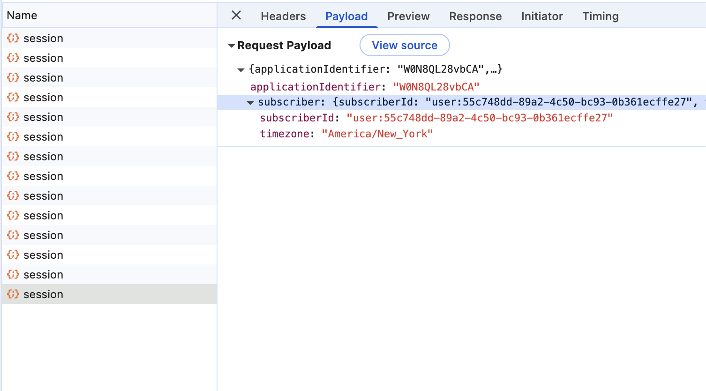Open the Preview tab
Screen dimensions: 706x391
408,16
